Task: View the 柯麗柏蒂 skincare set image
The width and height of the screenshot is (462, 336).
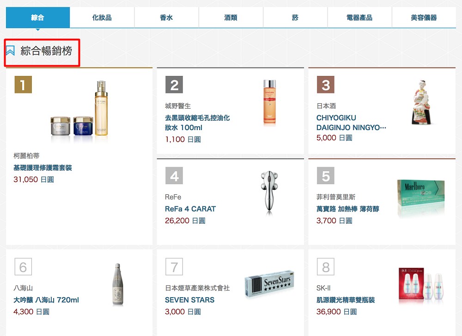Action: click(80, 109)
